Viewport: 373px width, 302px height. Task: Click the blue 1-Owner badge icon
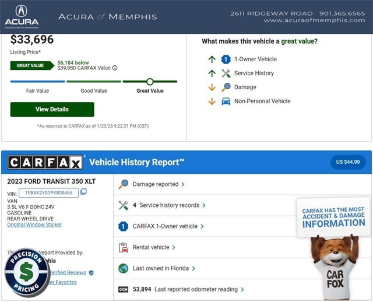pos(123,226)
